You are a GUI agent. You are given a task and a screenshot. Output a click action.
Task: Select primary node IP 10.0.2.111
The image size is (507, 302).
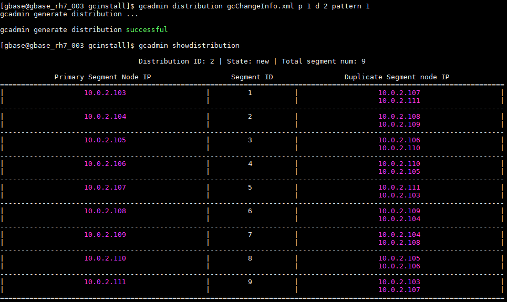click(x=105, y=282)
